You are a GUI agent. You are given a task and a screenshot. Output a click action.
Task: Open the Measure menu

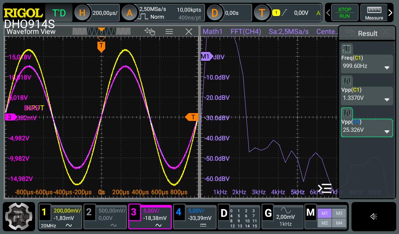pyautogui.click(x=374, y=13)
